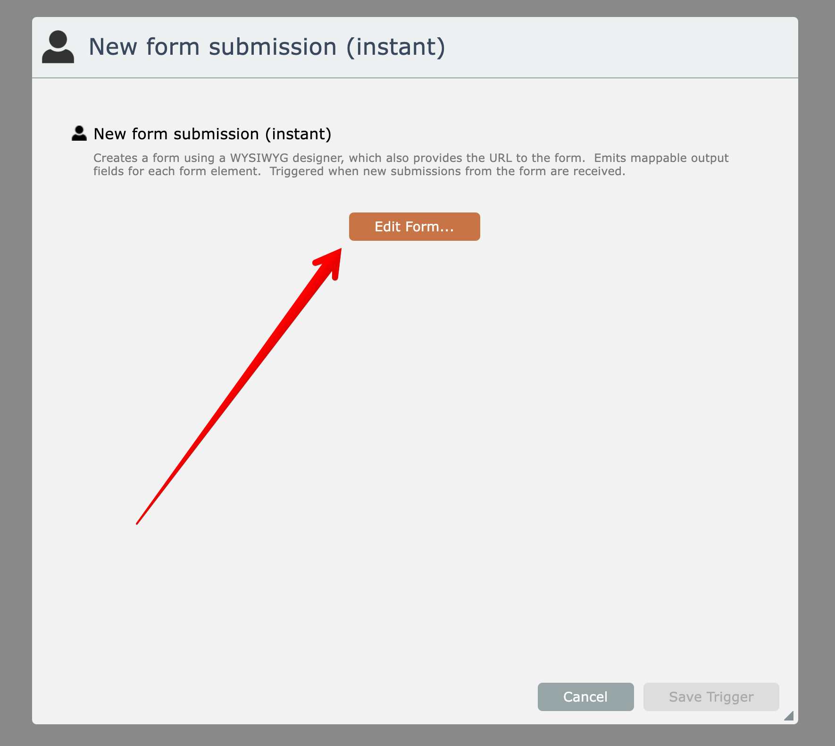
Task: Click the thin tail end of red arrow
Action: coord(138,521)
